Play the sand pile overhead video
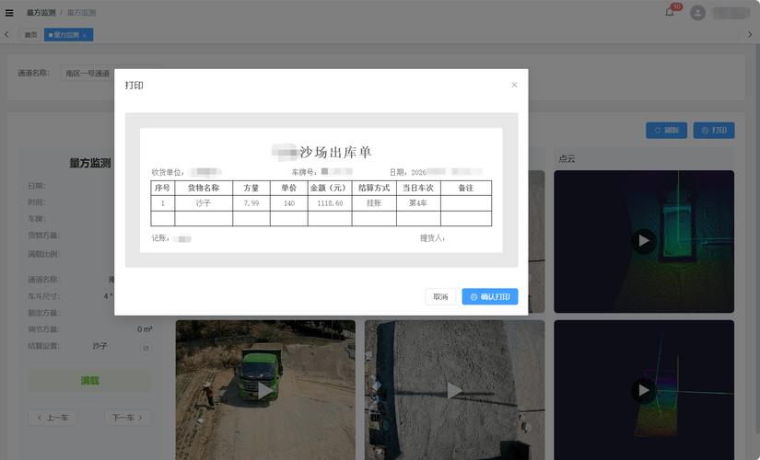Viewport: 760px width, 460px height. [x=454, y=390]
